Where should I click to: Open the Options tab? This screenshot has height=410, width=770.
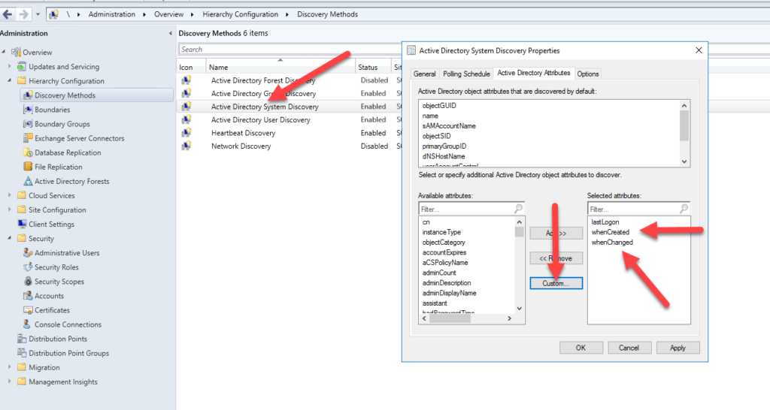[587, 74]
